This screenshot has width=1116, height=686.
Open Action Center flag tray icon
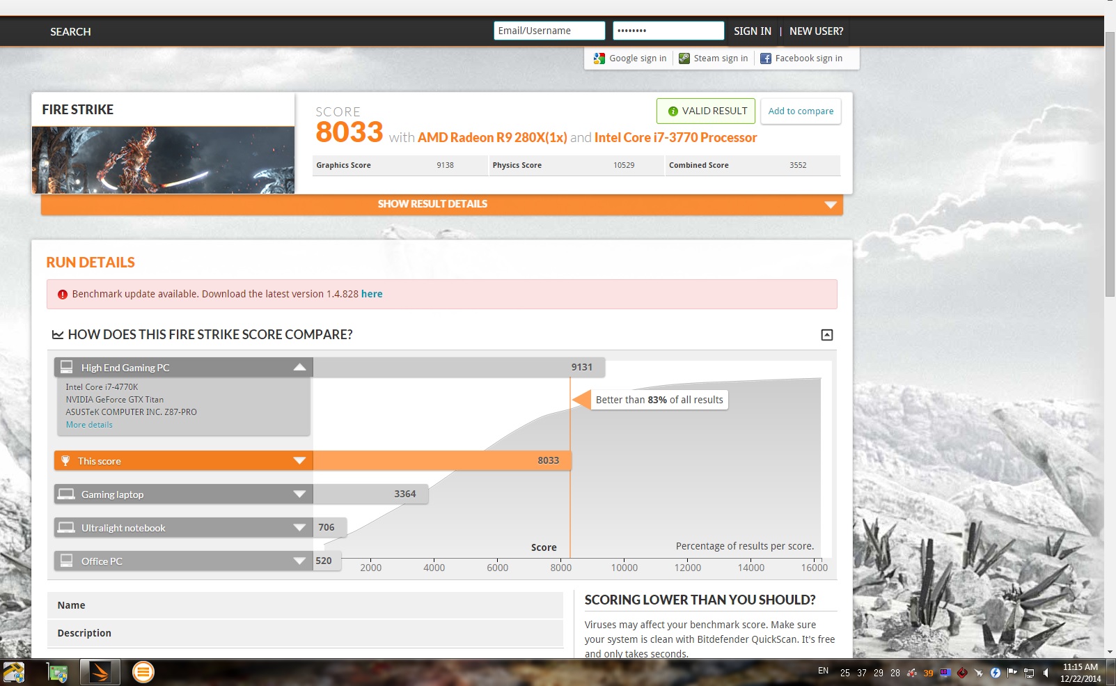pyautogui.click(x=1012, y=673)
